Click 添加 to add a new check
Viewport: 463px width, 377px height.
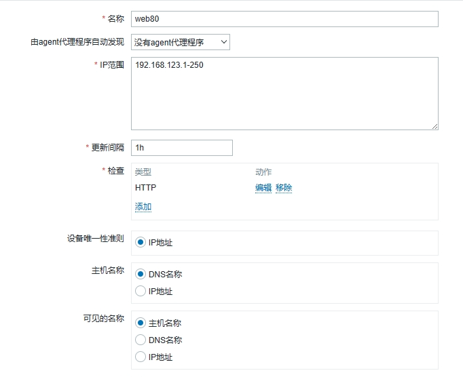pos(143,207)
